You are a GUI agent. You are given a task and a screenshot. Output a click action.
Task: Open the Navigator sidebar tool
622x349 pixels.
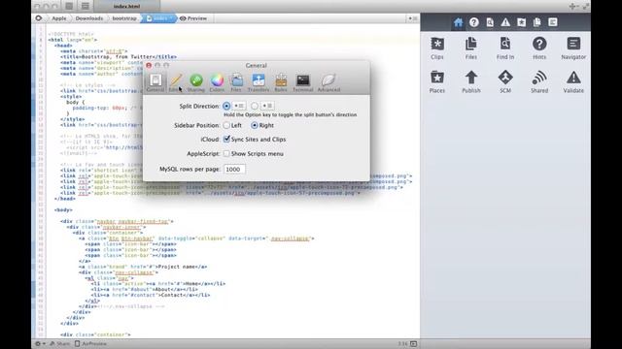pyautogui.click(x=573, y=48)
